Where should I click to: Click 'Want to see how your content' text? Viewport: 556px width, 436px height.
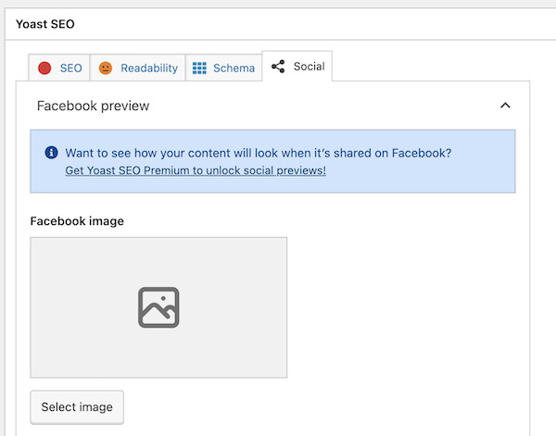pyautogui.click(x=259, y=153)
